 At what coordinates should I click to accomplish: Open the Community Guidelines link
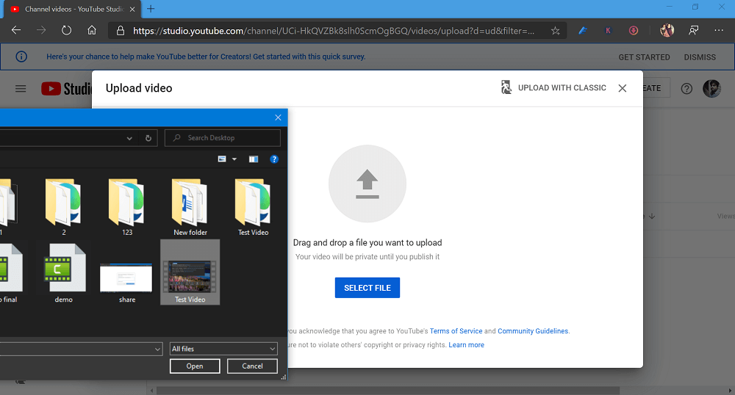533,331
